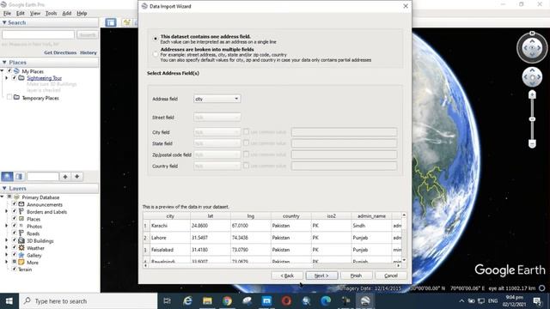The width and height of the screenshot is (550, 309).
Task: Click the Karachi cell in the preview table
Action: [170, 226]
